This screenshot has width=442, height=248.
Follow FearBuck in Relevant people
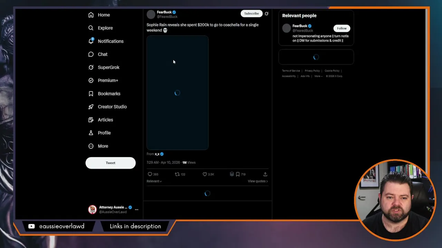[342, 28]
